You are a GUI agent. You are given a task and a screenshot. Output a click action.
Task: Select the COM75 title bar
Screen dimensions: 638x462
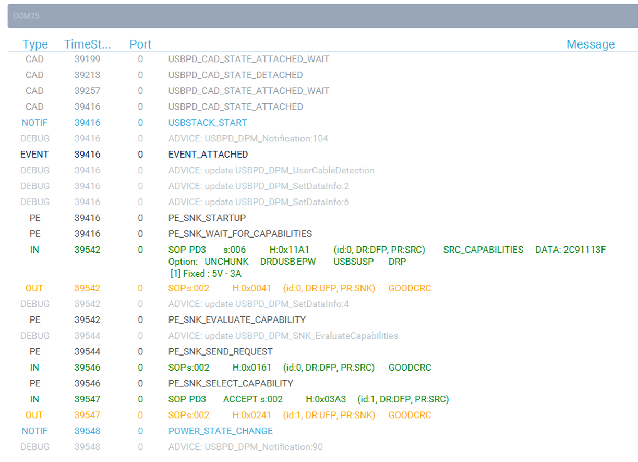pyautogui.click(x=322, y=16)
